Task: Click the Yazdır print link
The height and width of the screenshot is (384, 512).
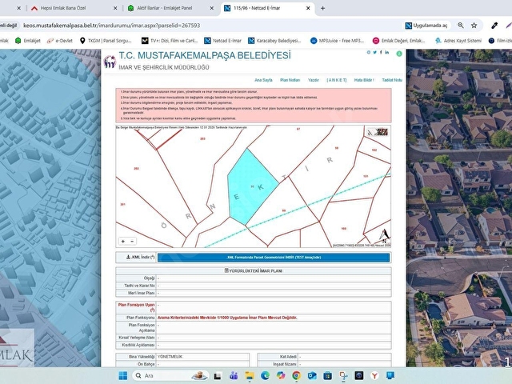Action: coord(313,80)
